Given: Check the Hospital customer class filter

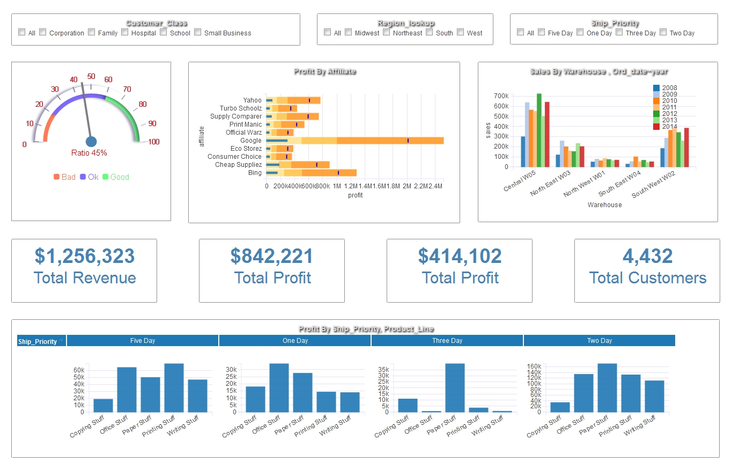Looking at the screenshot, I should click(124, 32).
